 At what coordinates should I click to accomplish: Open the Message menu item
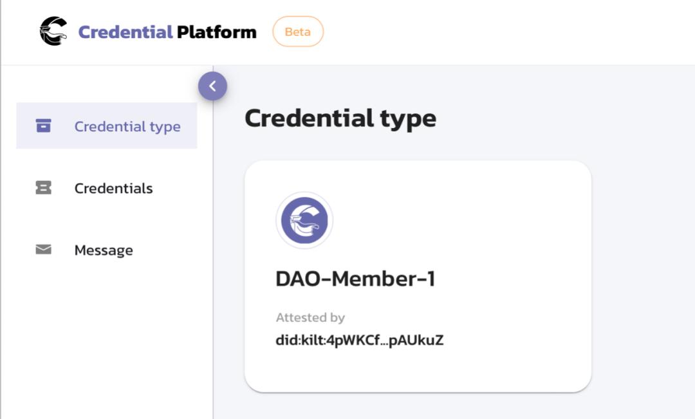[104, 250]
